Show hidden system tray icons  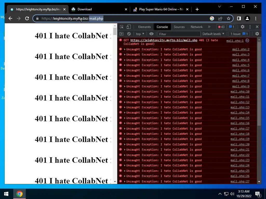coord(220,194)
